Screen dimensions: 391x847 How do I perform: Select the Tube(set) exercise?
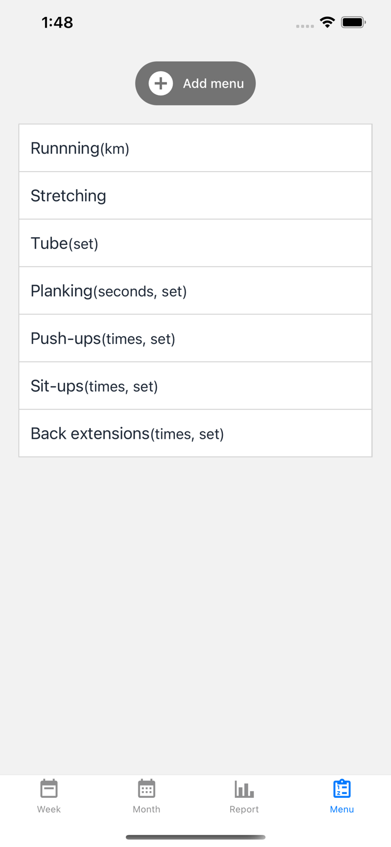click(195, 243)
